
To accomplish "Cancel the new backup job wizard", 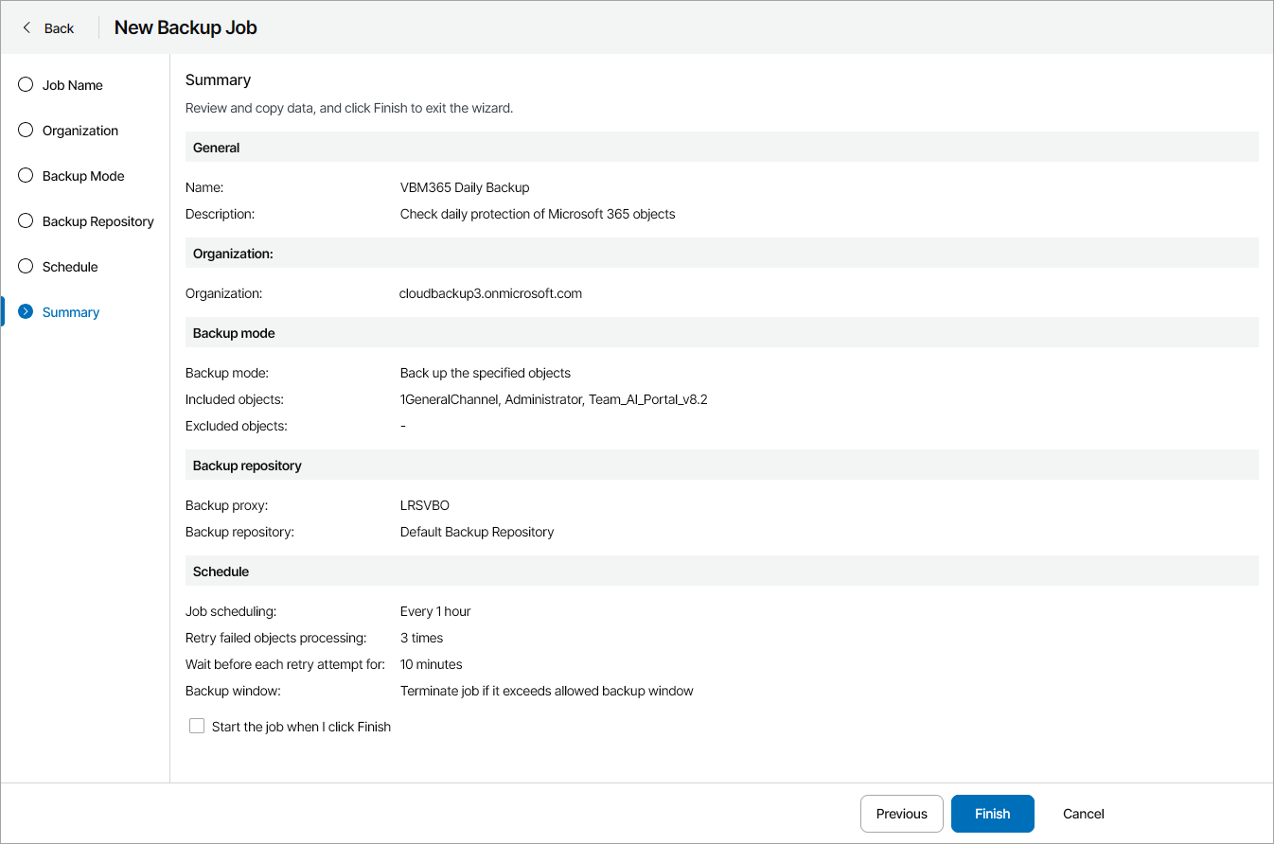I will click(1084, 814).
